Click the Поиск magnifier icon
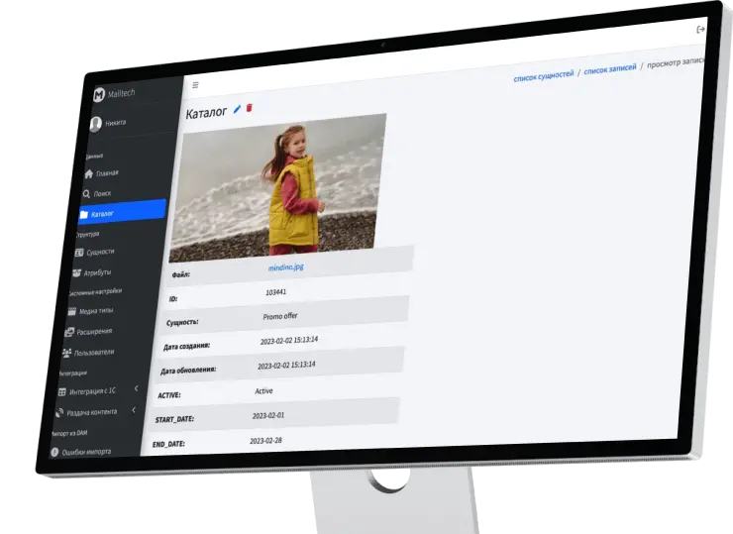 click(x=87, y=194)
